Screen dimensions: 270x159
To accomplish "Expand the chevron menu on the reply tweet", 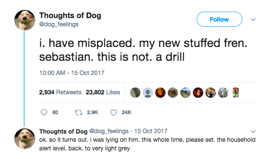I will [x=253, y=131].
